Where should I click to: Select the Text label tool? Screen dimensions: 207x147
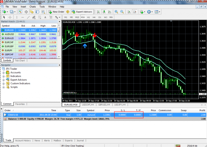[x=51, y=17]
